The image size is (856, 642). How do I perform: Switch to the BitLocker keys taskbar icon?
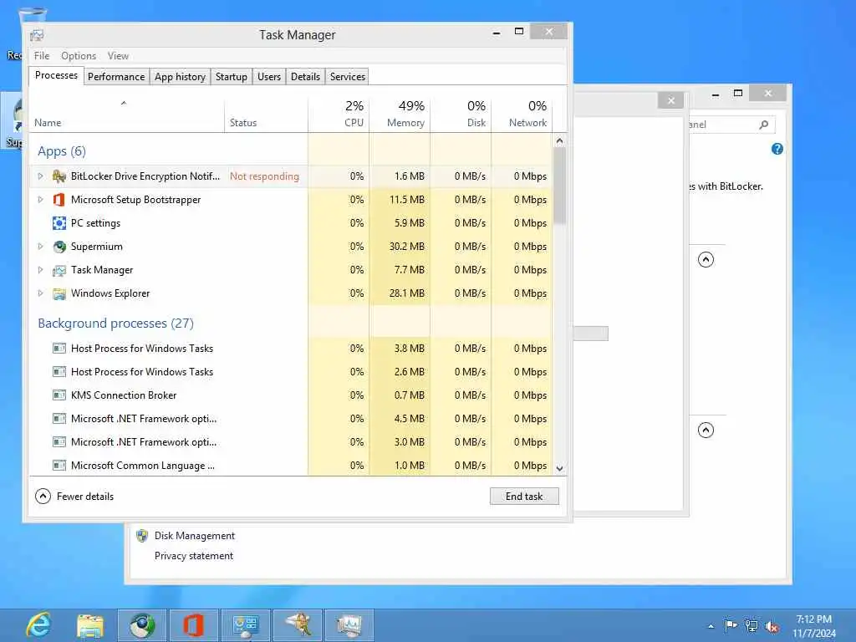tap(298, 625)
